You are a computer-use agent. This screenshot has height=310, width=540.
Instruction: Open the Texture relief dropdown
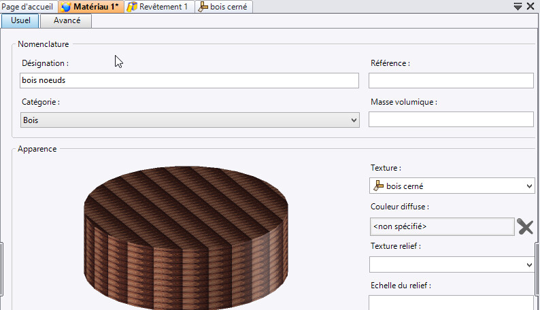(x=452, y=264)
